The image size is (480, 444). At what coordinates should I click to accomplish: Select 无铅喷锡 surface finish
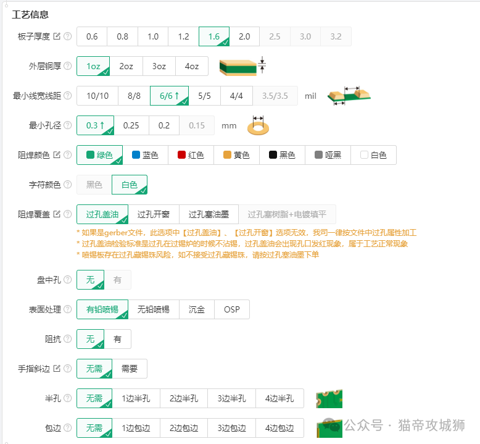click(154, 309)
